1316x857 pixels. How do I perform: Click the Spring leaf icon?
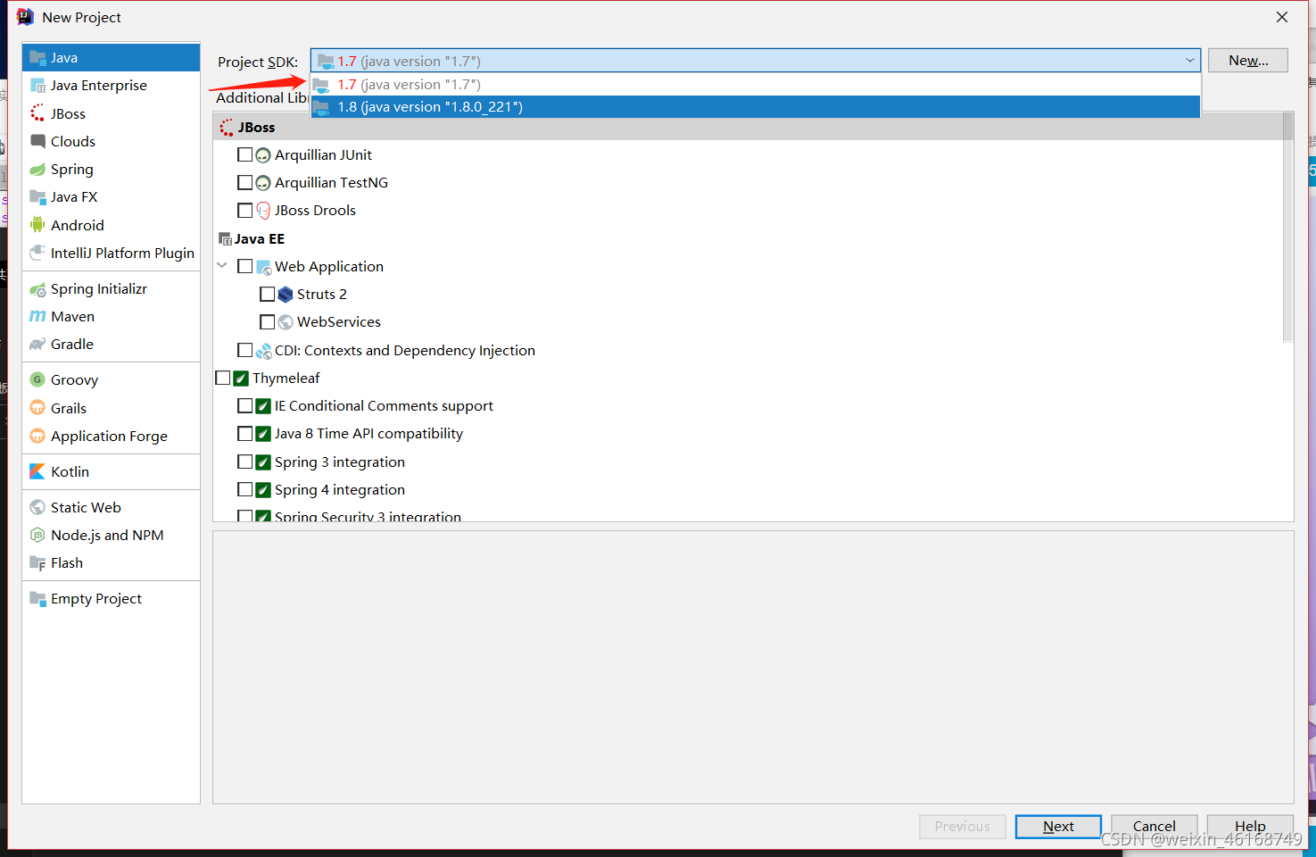coord(37,170)
